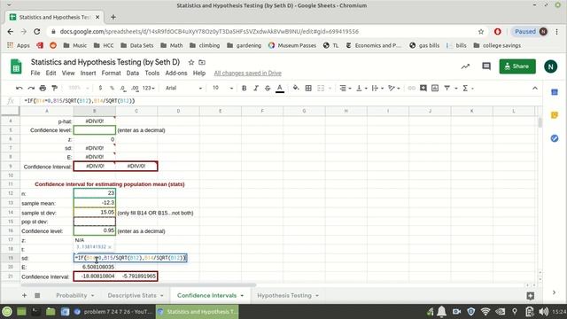Format as percent with percent icon

112,88
